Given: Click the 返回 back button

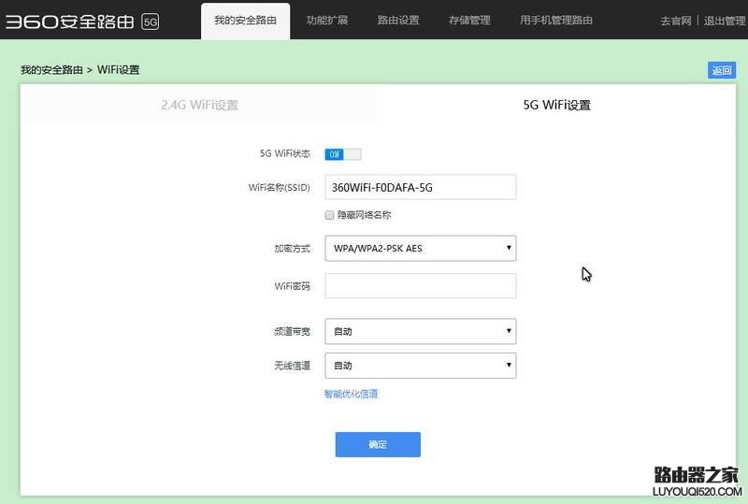Looking at the screenshot, I should coord(721,70).
